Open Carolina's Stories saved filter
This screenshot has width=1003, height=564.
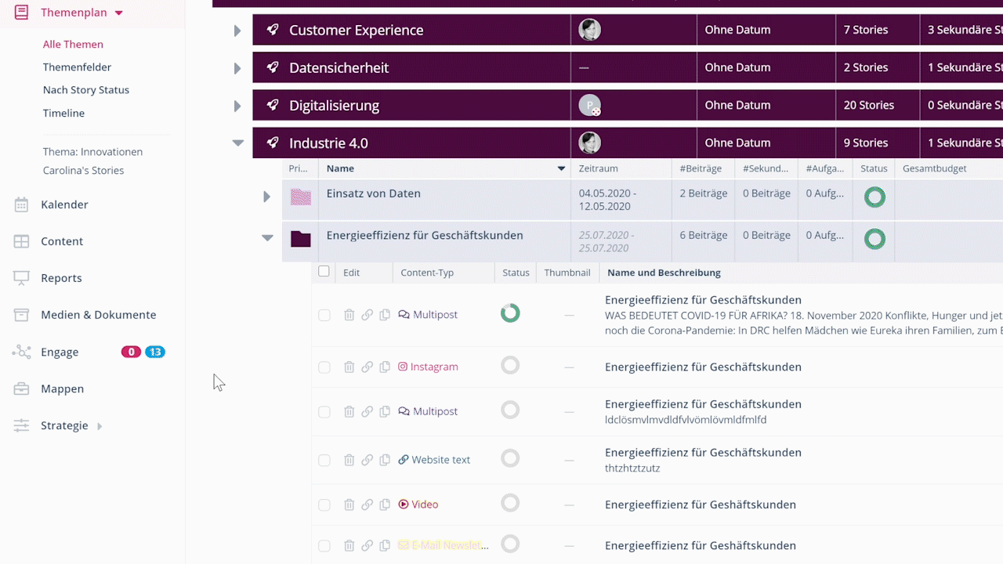pyautogui.click(x=83, y=170)
